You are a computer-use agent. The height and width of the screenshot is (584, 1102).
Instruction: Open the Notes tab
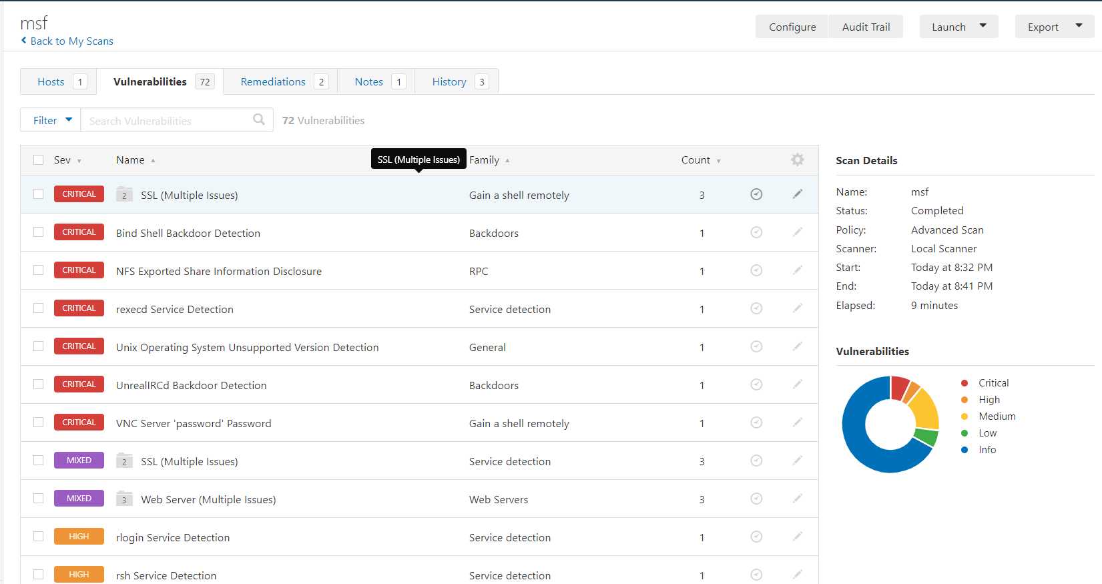[376, 81]
